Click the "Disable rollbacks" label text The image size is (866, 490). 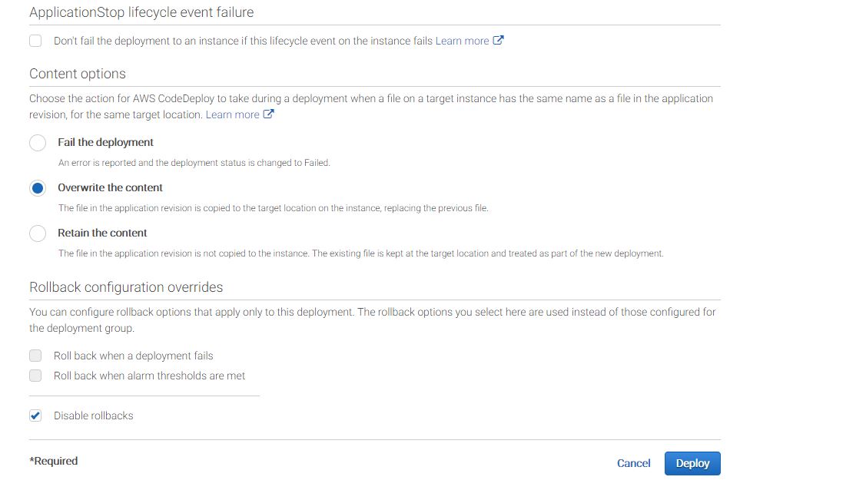click(x=93, y=416)
